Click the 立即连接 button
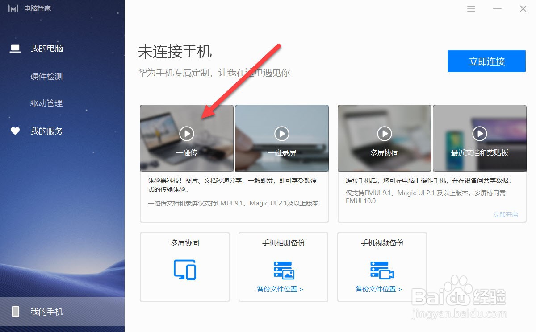The height and width of the screenshot is (332, 536). point(486,61)
